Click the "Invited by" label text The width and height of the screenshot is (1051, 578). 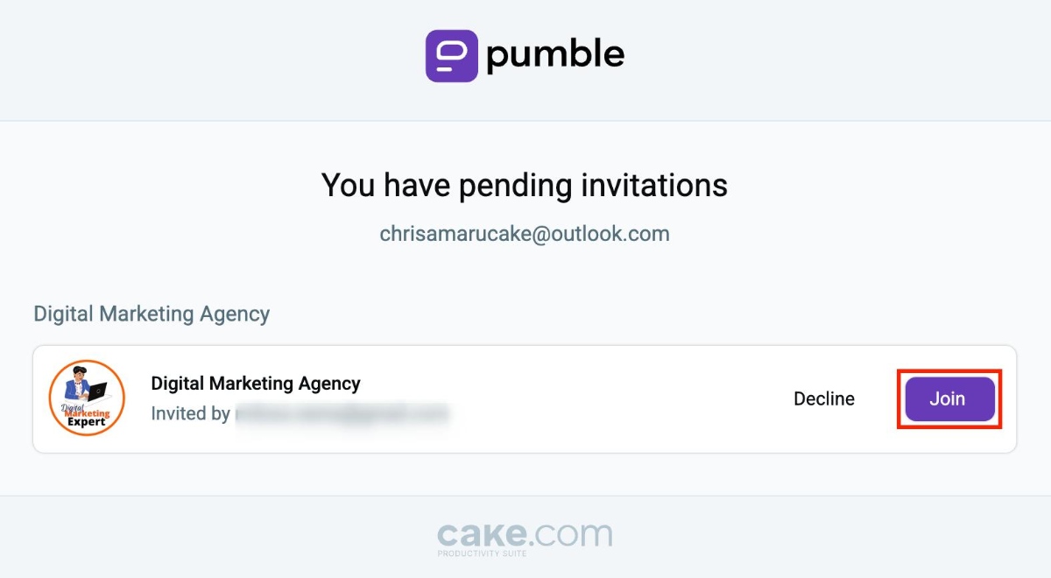tap(190, 413)
